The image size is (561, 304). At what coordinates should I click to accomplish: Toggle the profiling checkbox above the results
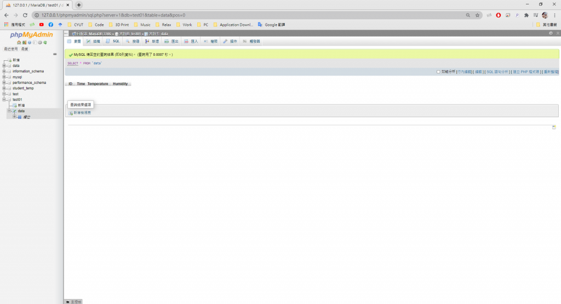tap(438, 72)
